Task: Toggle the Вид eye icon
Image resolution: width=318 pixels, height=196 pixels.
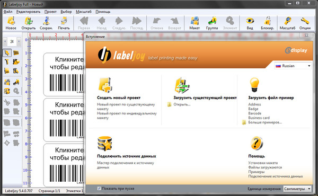Action: [x=250, y=23]
